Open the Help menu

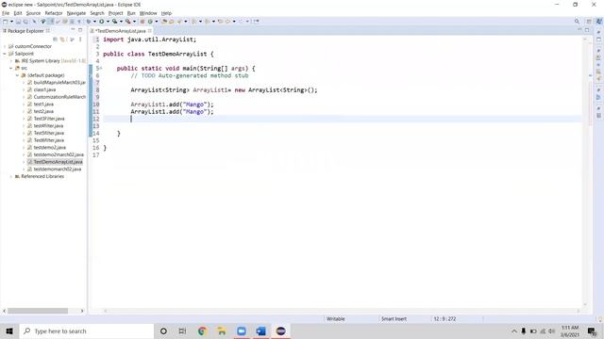[x=166, y=13]
